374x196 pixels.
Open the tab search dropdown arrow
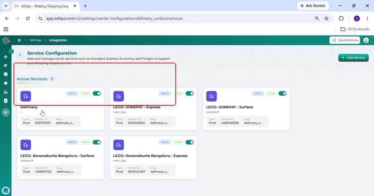[6, 6]
